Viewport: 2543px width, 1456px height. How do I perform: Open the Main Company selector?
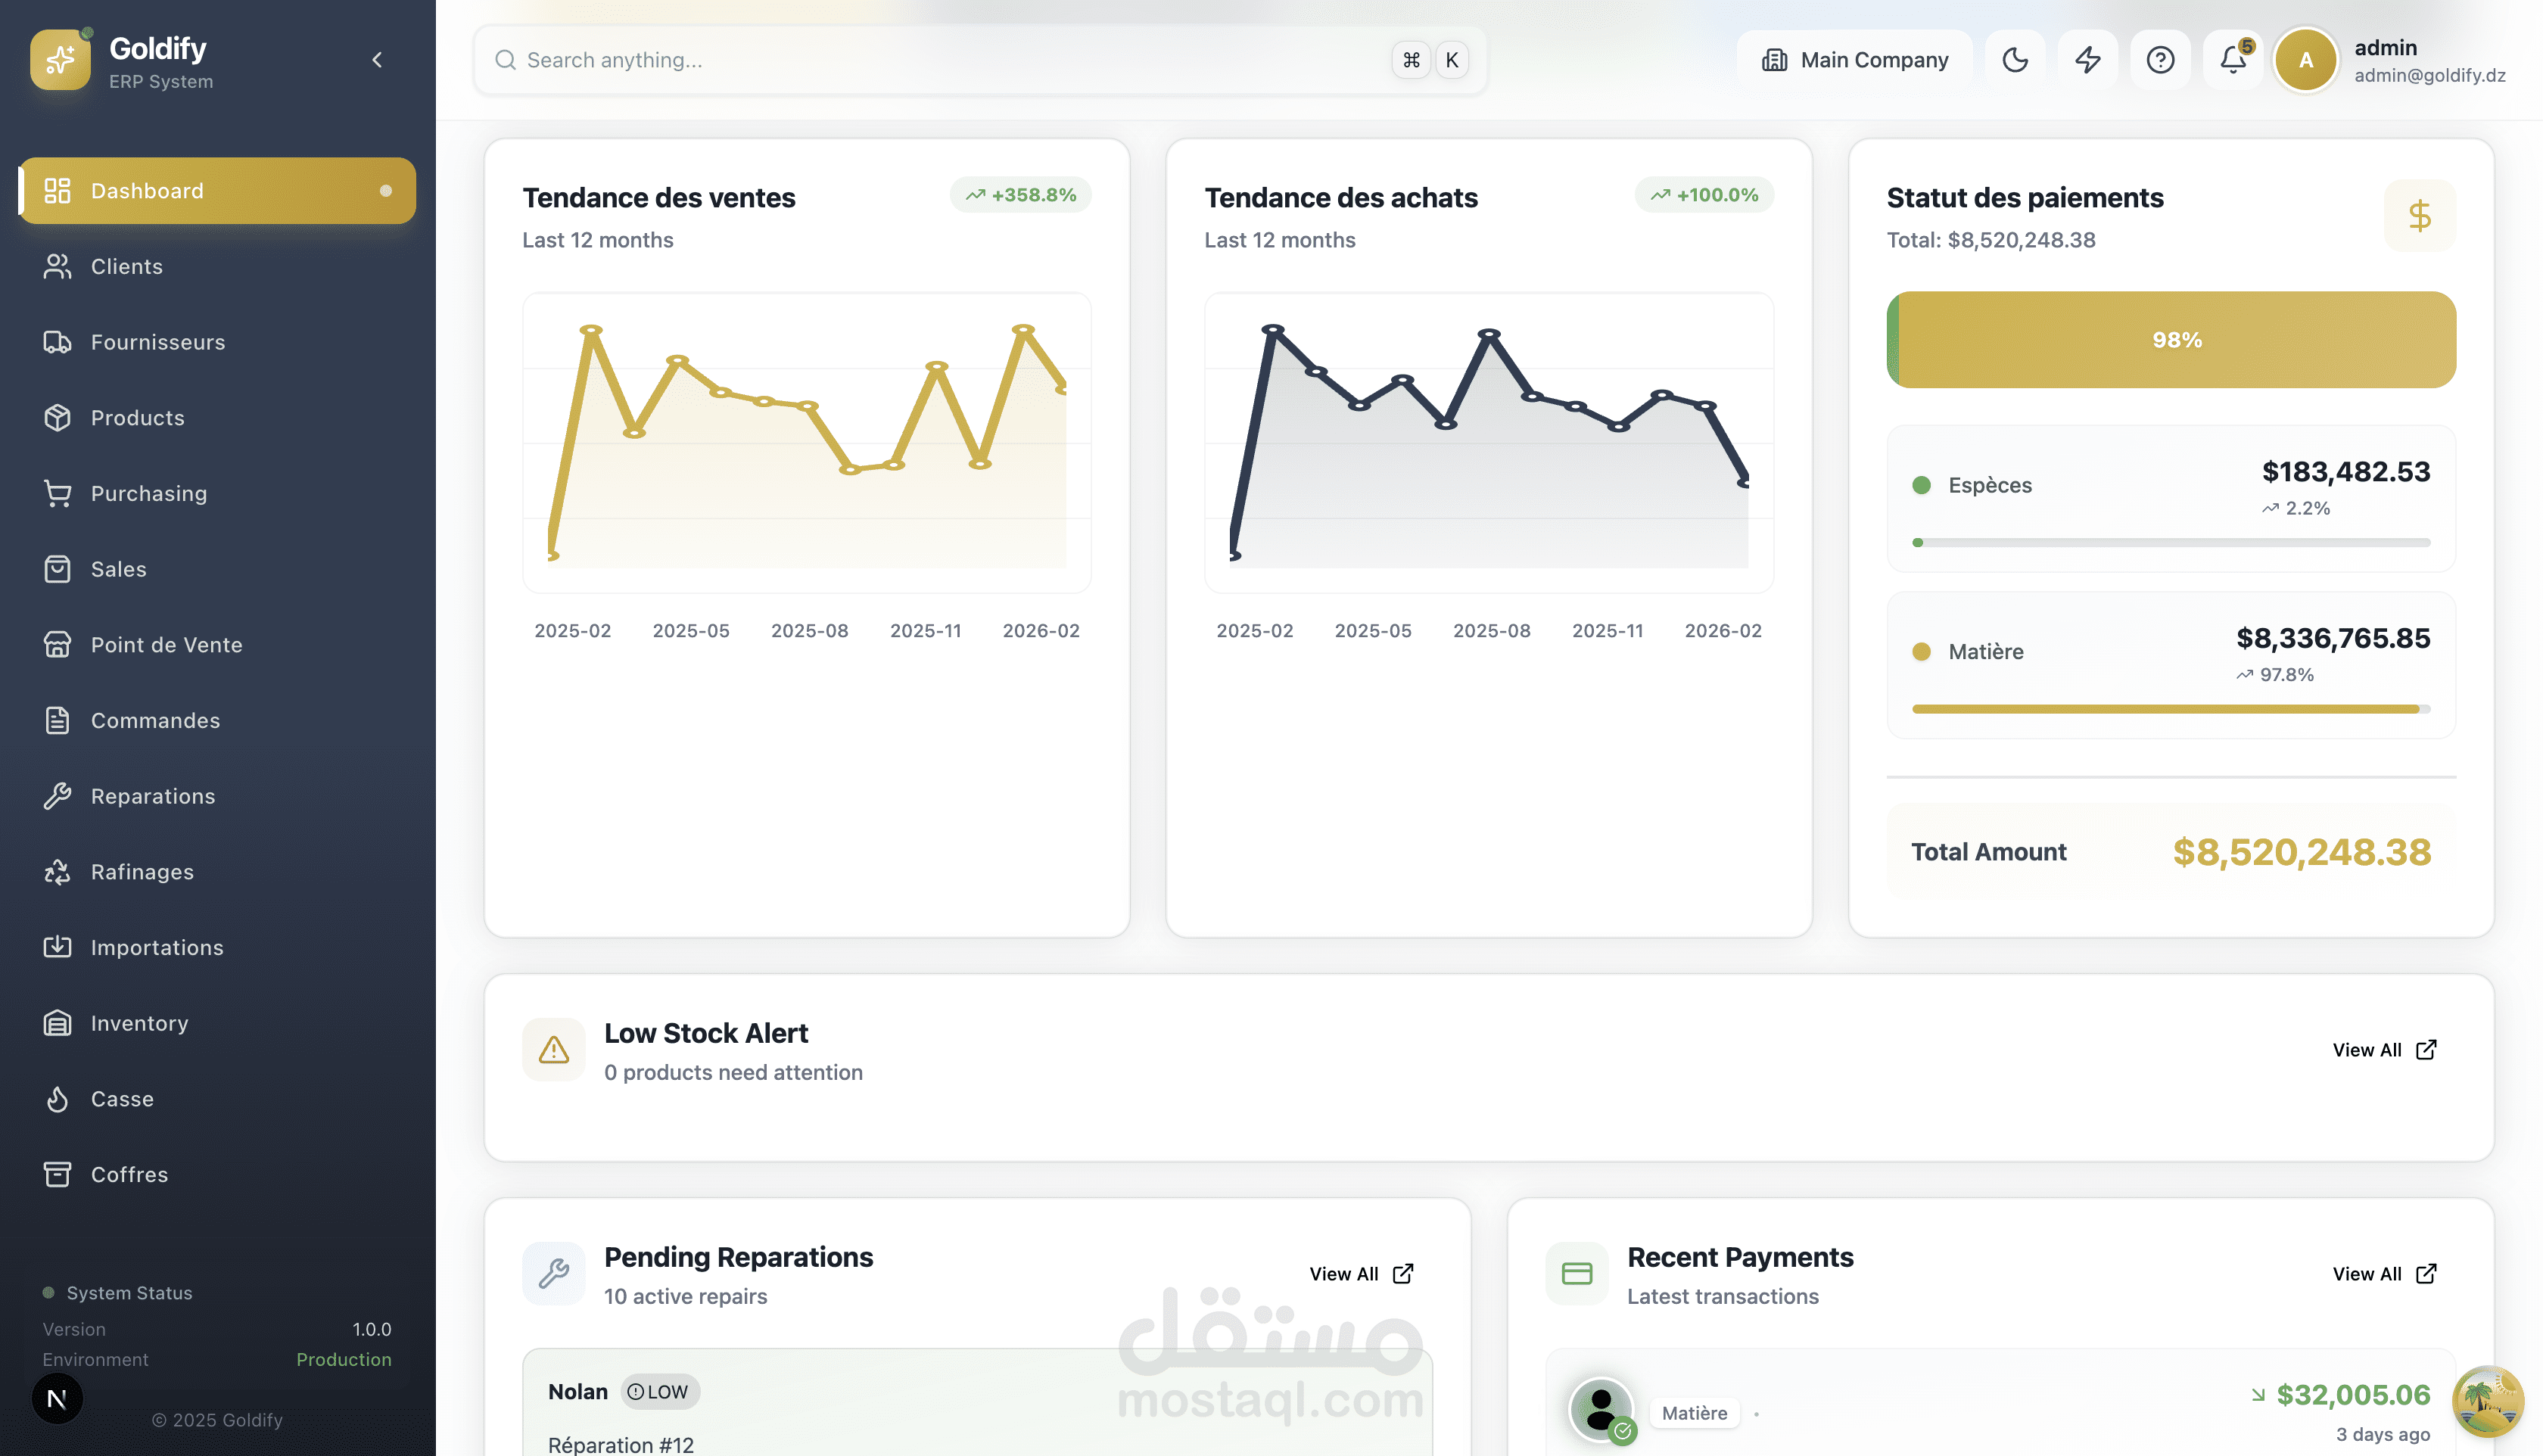point(1855,60)
